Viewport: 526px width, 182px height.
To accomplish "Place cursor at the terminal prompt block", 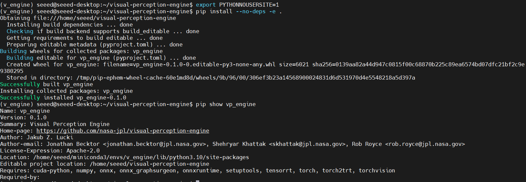I will [x=198, y=181].
